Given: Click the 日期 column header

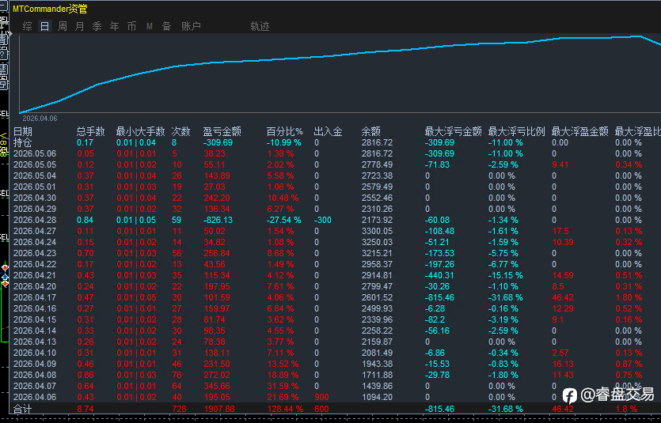Looking at the screenshot, I should 23,132.
